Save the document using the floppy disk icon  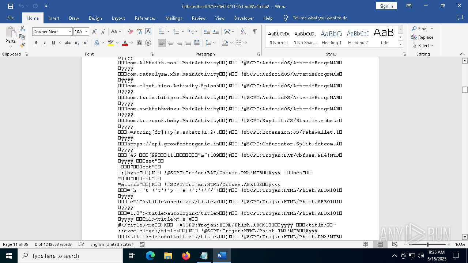pyautogui.click(x=11, y=6)
